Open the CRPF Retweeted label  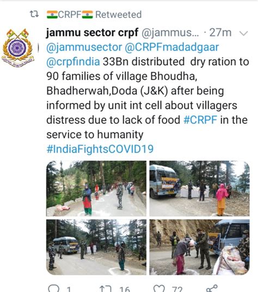point(94,15)
